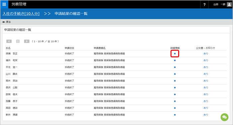
Task: Click the 申請書類名 column header
Action: point(100,48)
